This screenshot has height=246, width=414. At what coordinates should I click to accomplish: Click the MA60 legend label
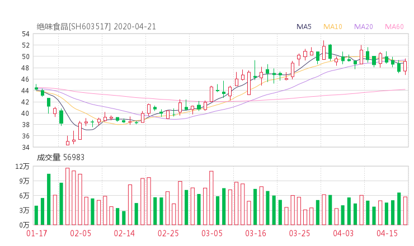coord(394,27)
